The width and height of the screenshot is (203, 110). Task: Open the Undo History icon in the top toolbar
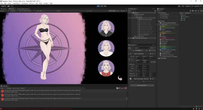pos(179,6)
